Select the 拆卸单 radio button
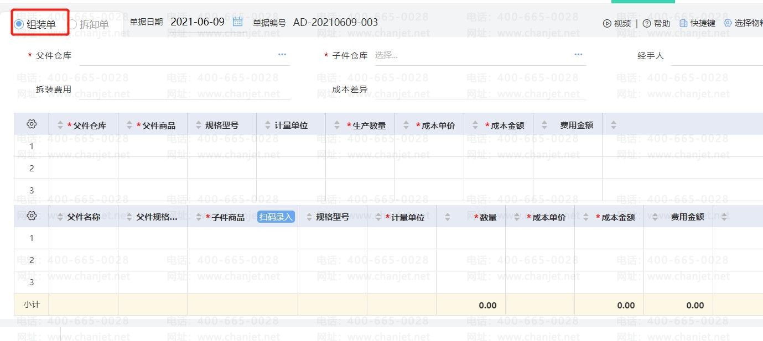 click(x=72, y=24)
